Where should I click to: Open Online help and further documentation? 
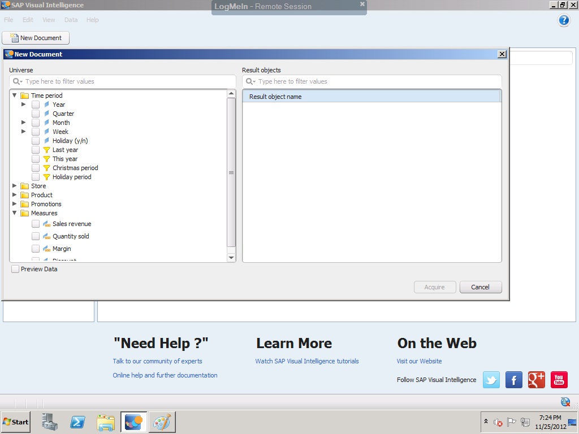(165, 375)
